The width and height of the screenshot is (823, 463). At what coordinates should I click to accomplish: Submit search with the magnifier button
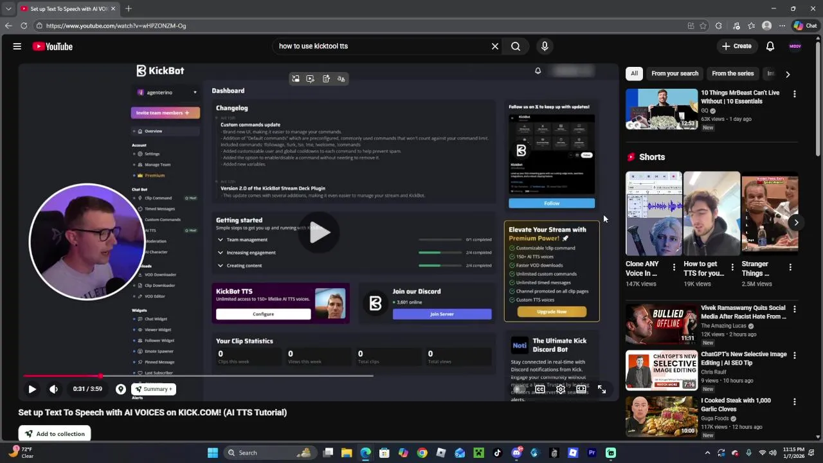point(516,46)
